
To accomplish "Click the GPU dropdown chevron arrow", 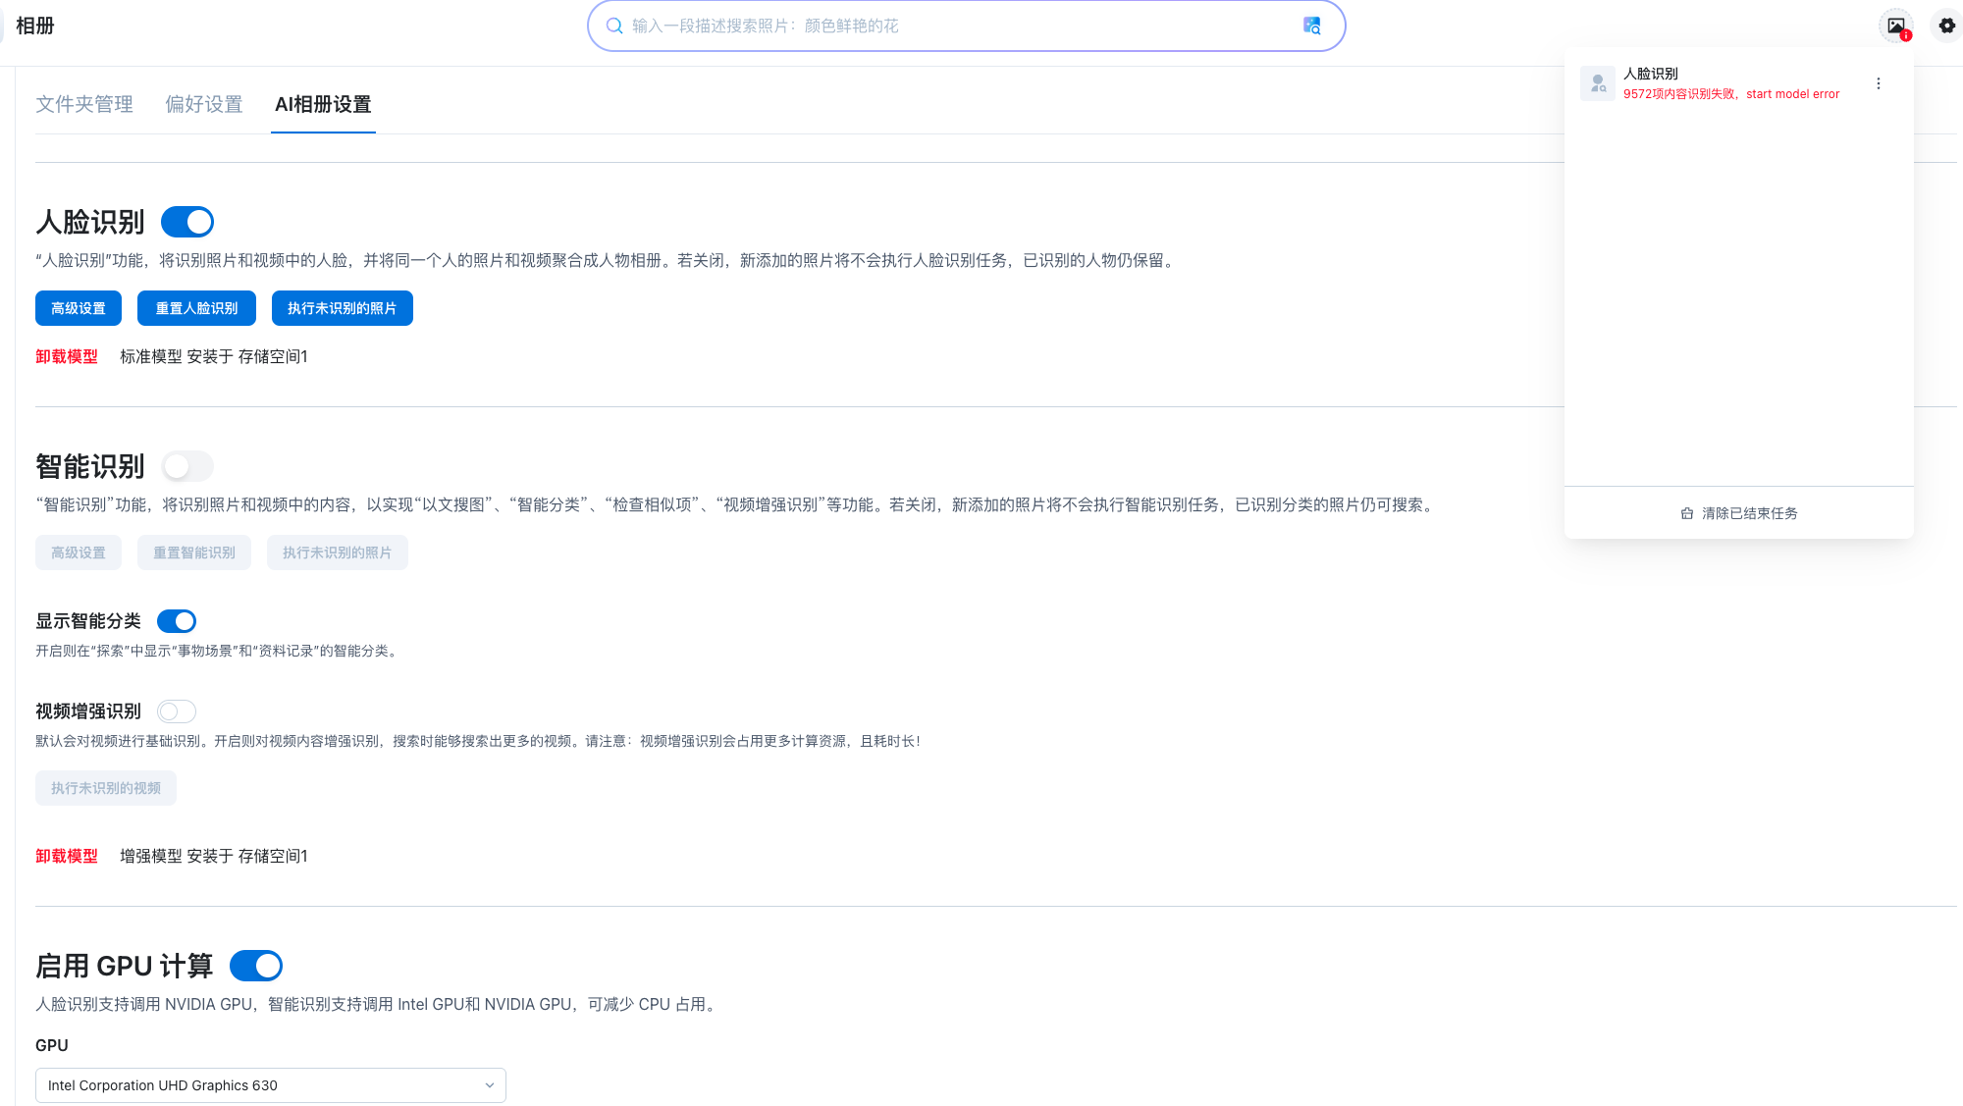I will 490,1085.
